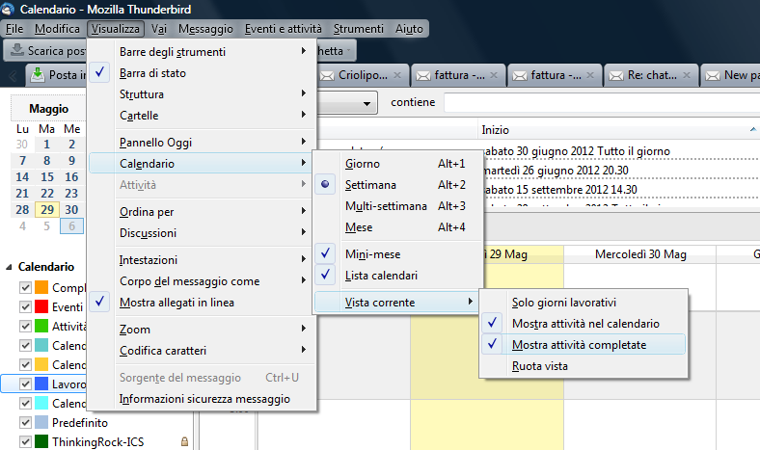Click lock icon next to ThinkingRock-ICS
The height and width of the screenshot is (450, 760).
click(184, 441)
